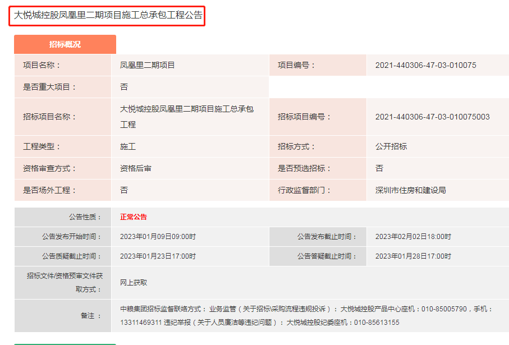Viewport: 509px width, 345px height.
Task: Click the announcement title 大悦城控股凤凰里二期项目施工总承包工程公告
Action: 108,15
